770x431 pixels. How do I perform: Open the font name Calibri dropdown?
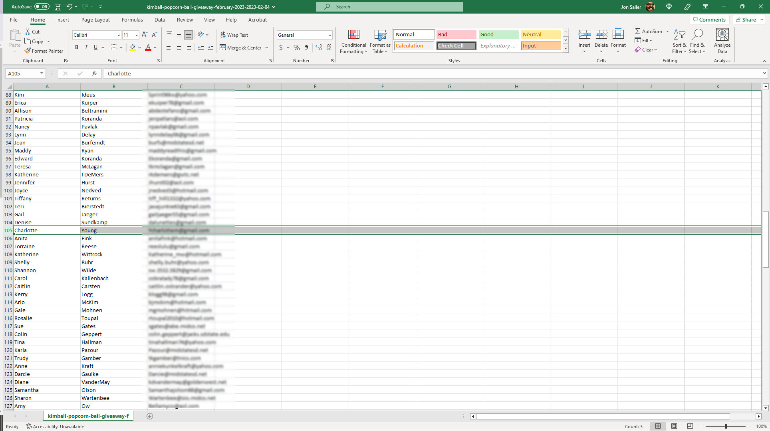[x=119, y=35]
